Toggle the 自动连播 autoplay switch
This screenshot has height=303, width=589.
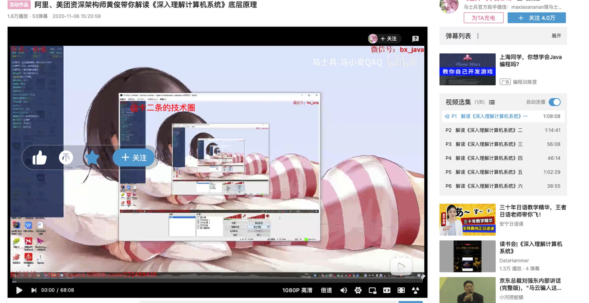(x=555, y=102)
